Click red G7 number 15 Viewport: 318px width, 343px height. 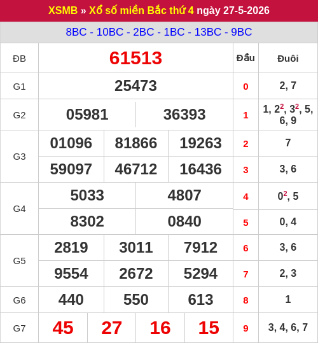[209, 328]
